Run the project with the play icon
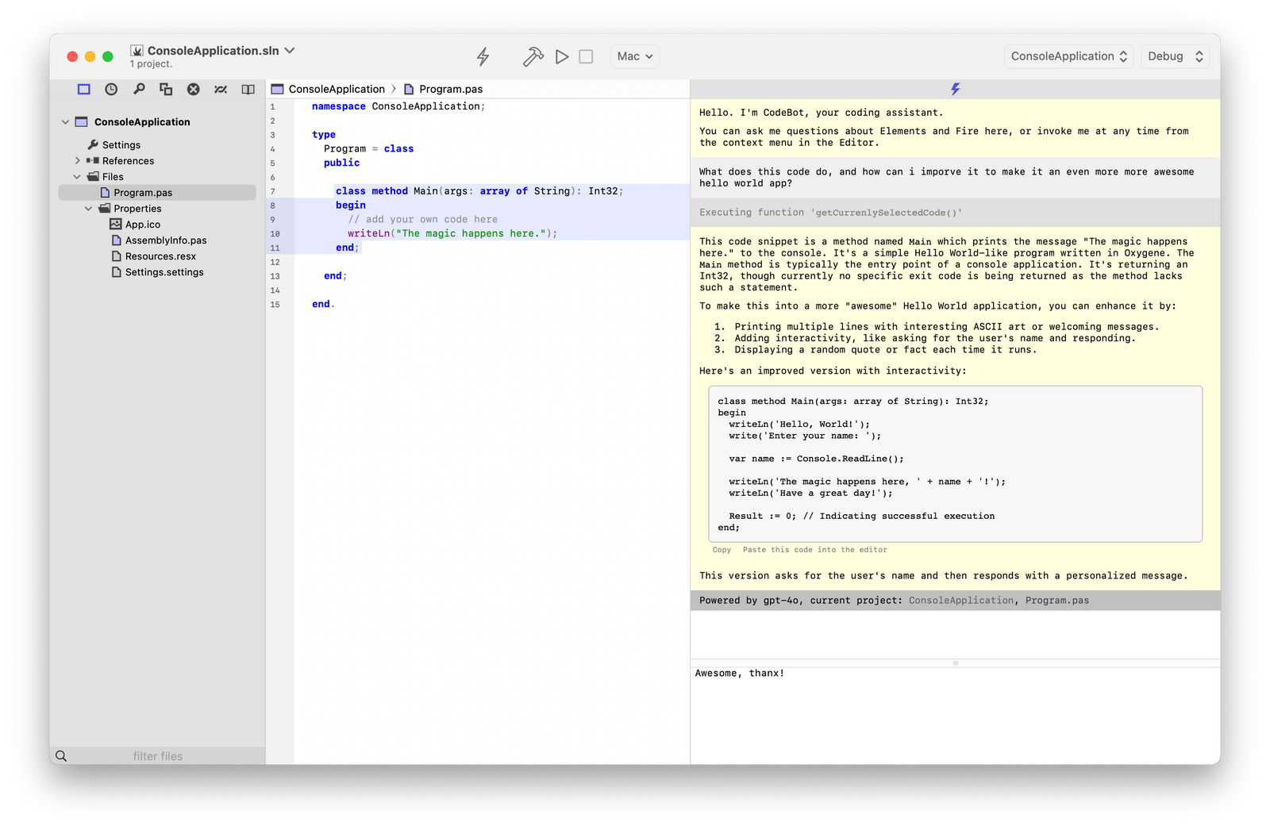The image size is (1270, 830). (562, 56)
